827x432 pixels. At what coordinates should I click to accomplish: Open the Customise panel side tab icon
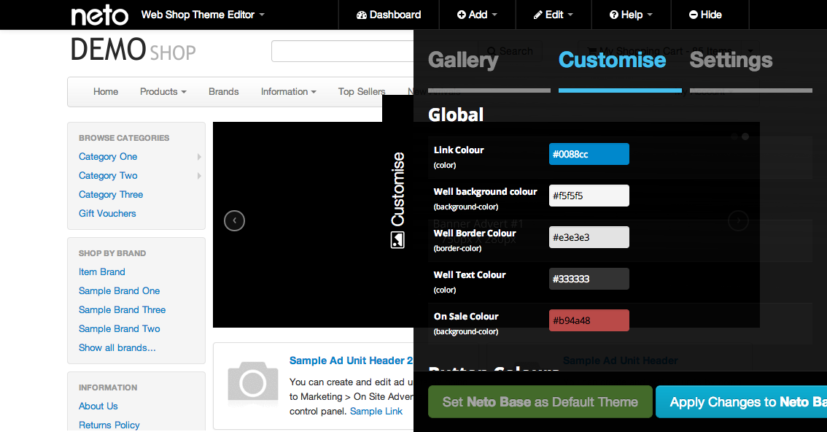tap(397, 239)
